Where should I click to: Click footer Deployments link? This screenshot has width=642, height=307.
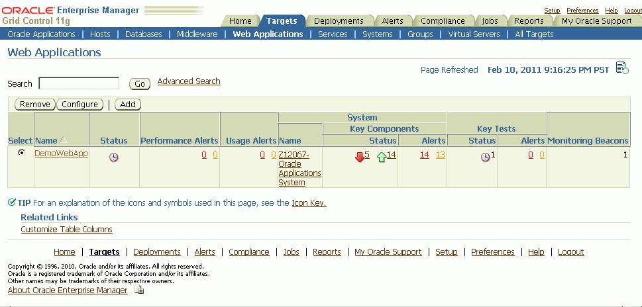point(157,252)
